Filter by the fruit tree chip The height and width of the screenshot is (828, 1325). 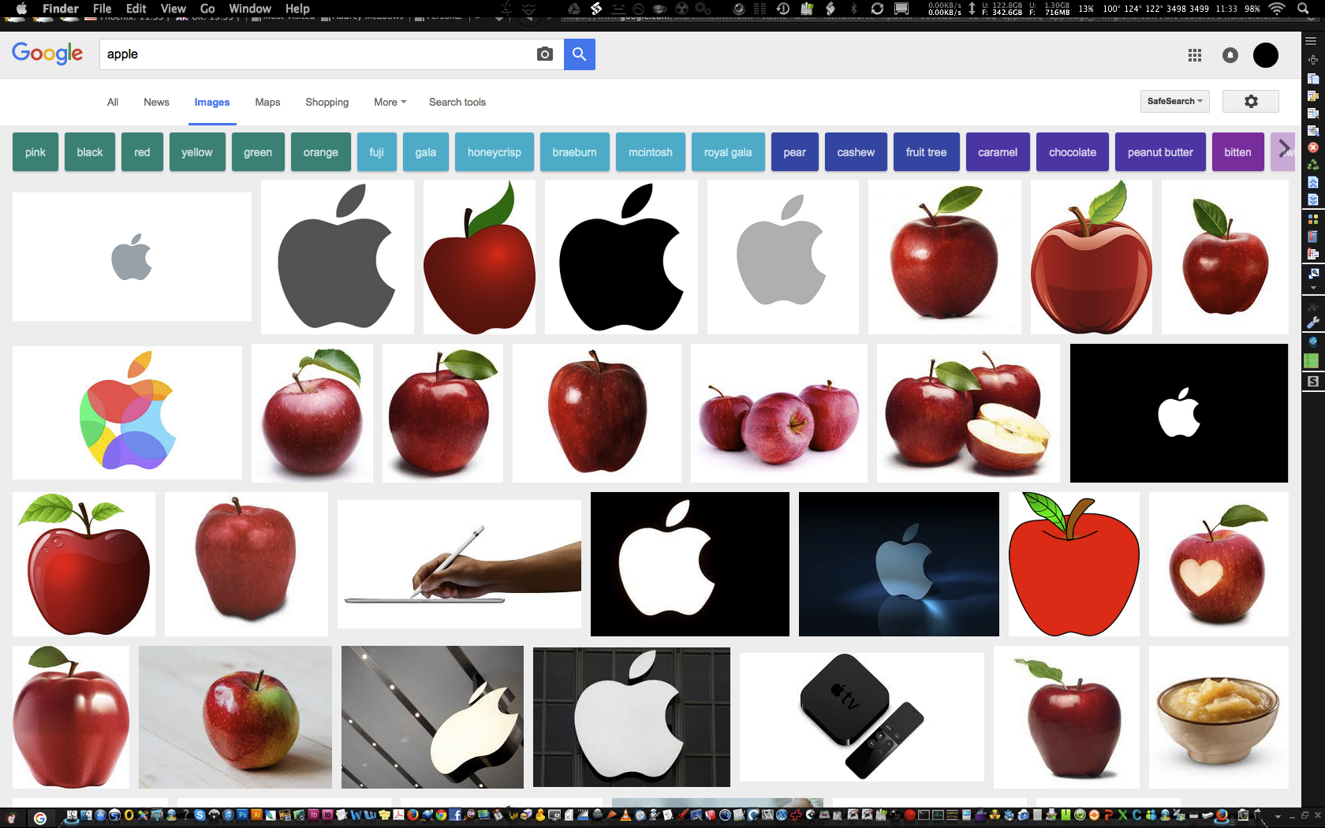(x=927, y=152)
